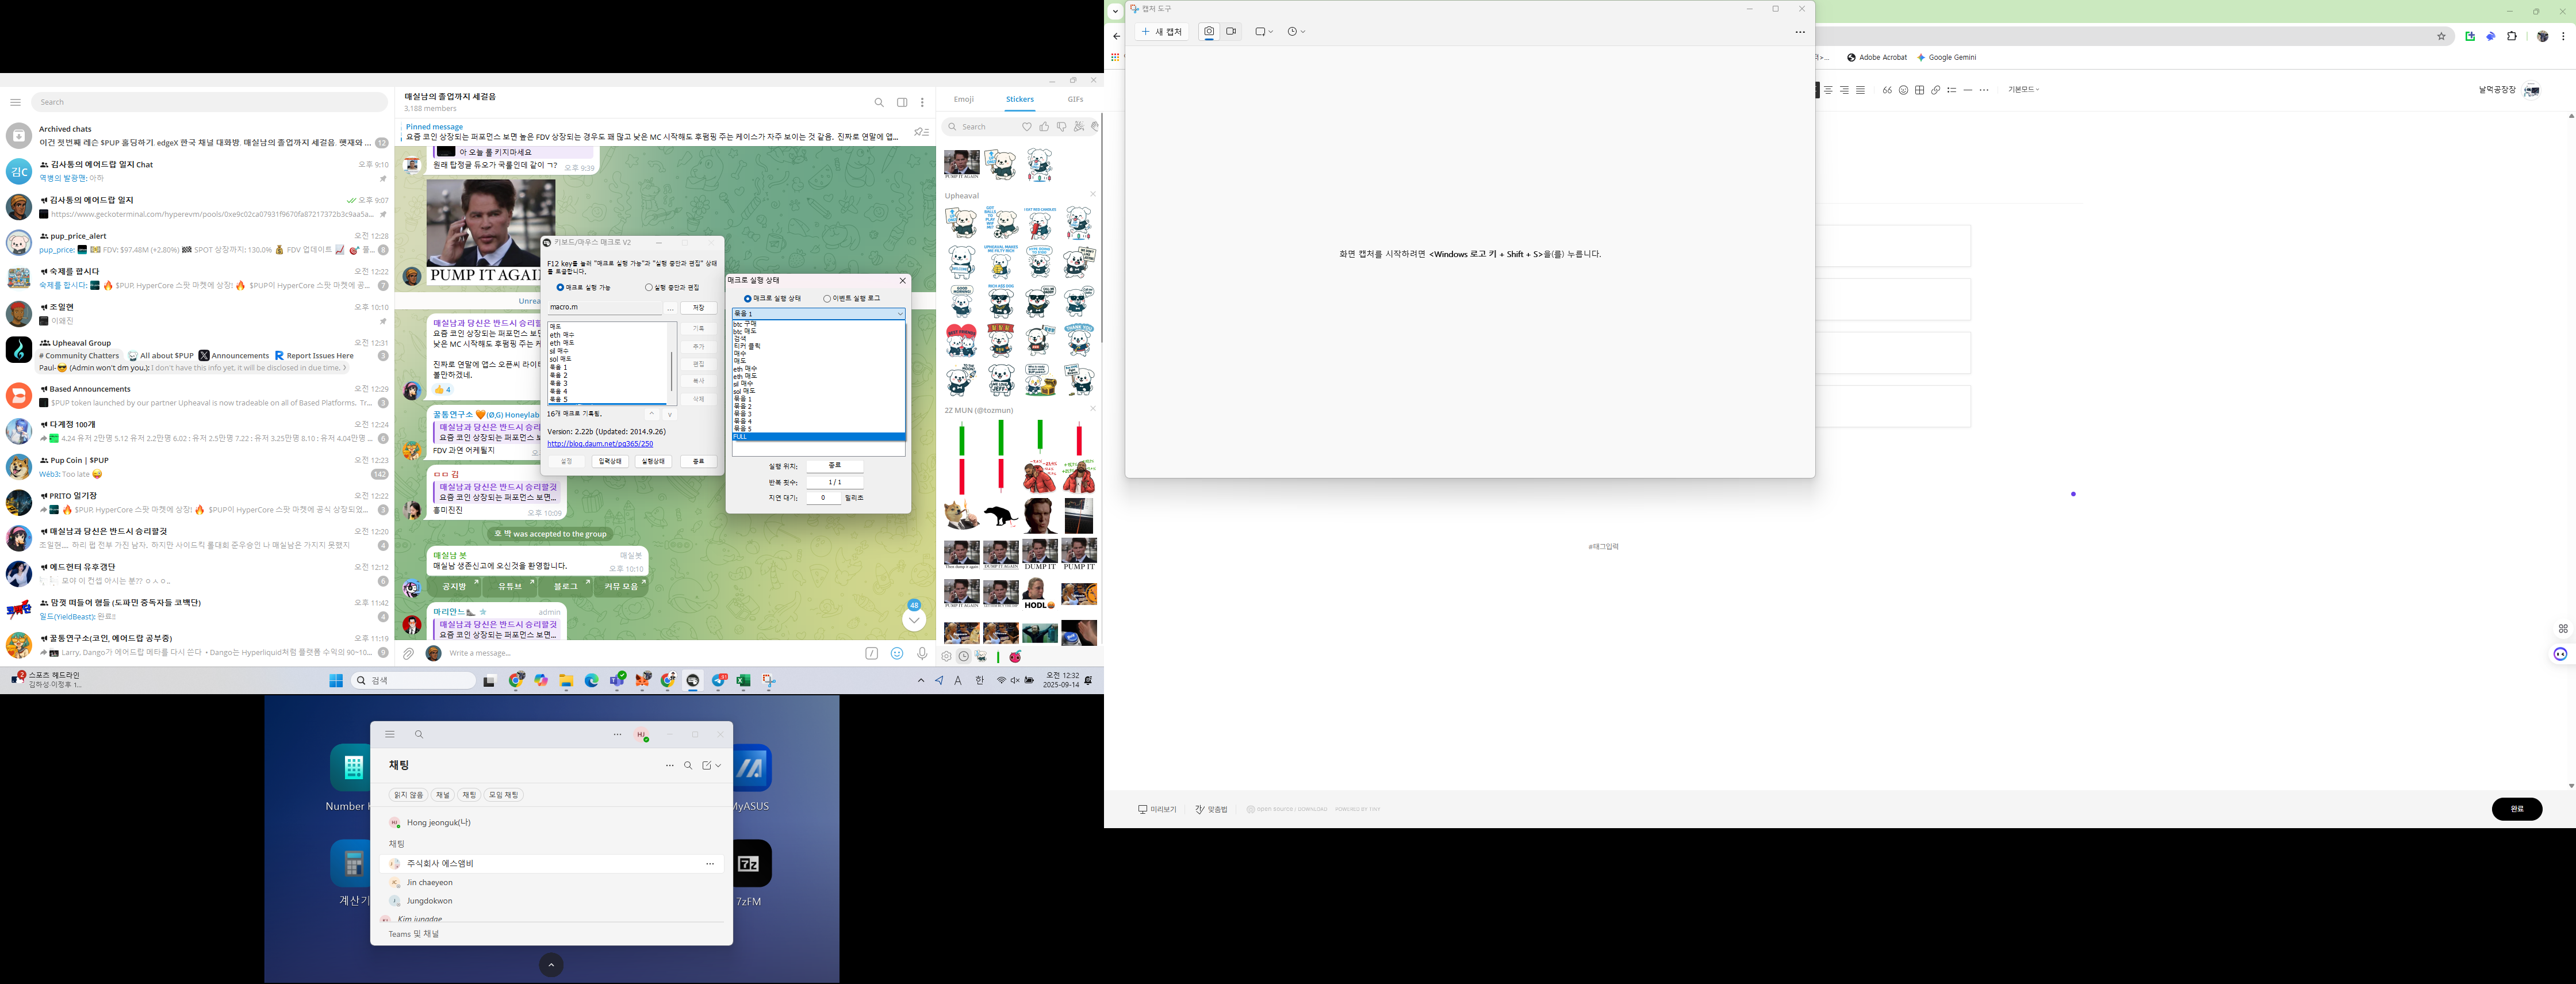Switch to the GIFs tab

tap(1075, 99)
